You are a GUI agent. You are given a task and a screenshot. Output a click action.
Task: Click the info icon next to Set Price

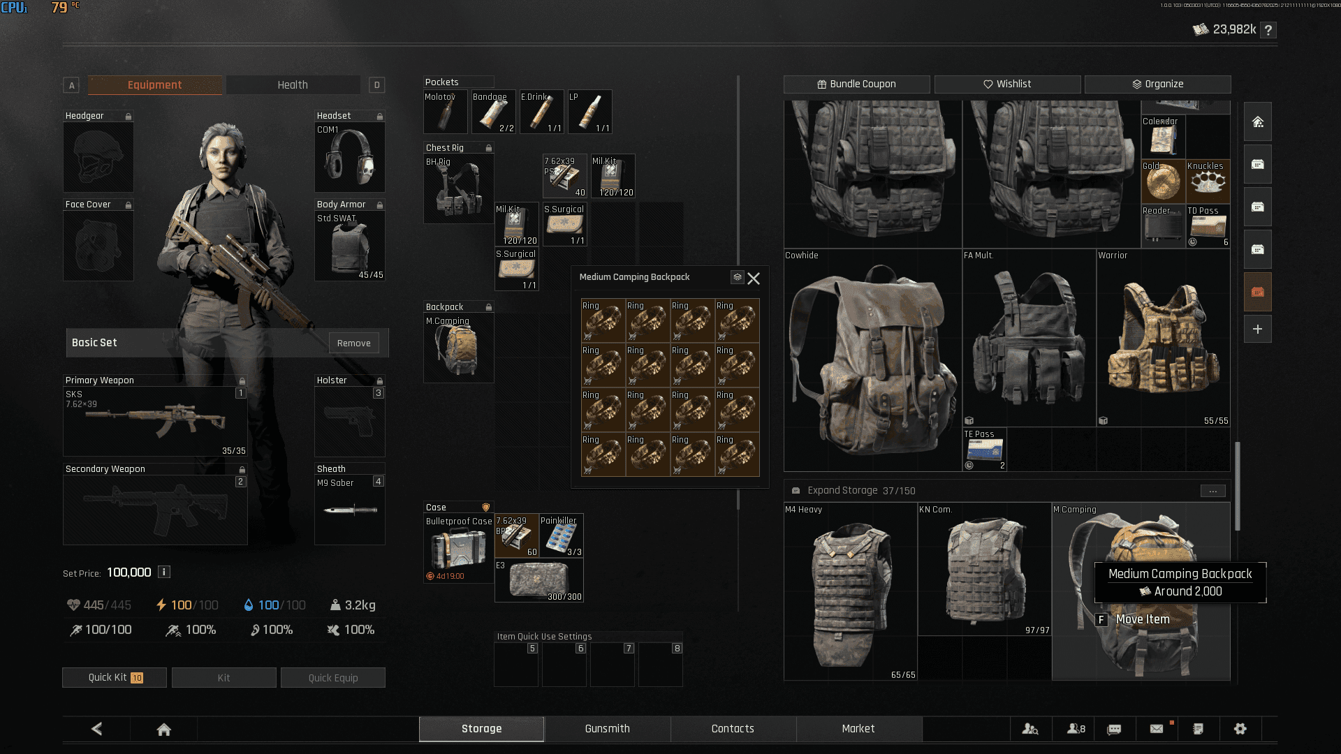click(164, 572)
